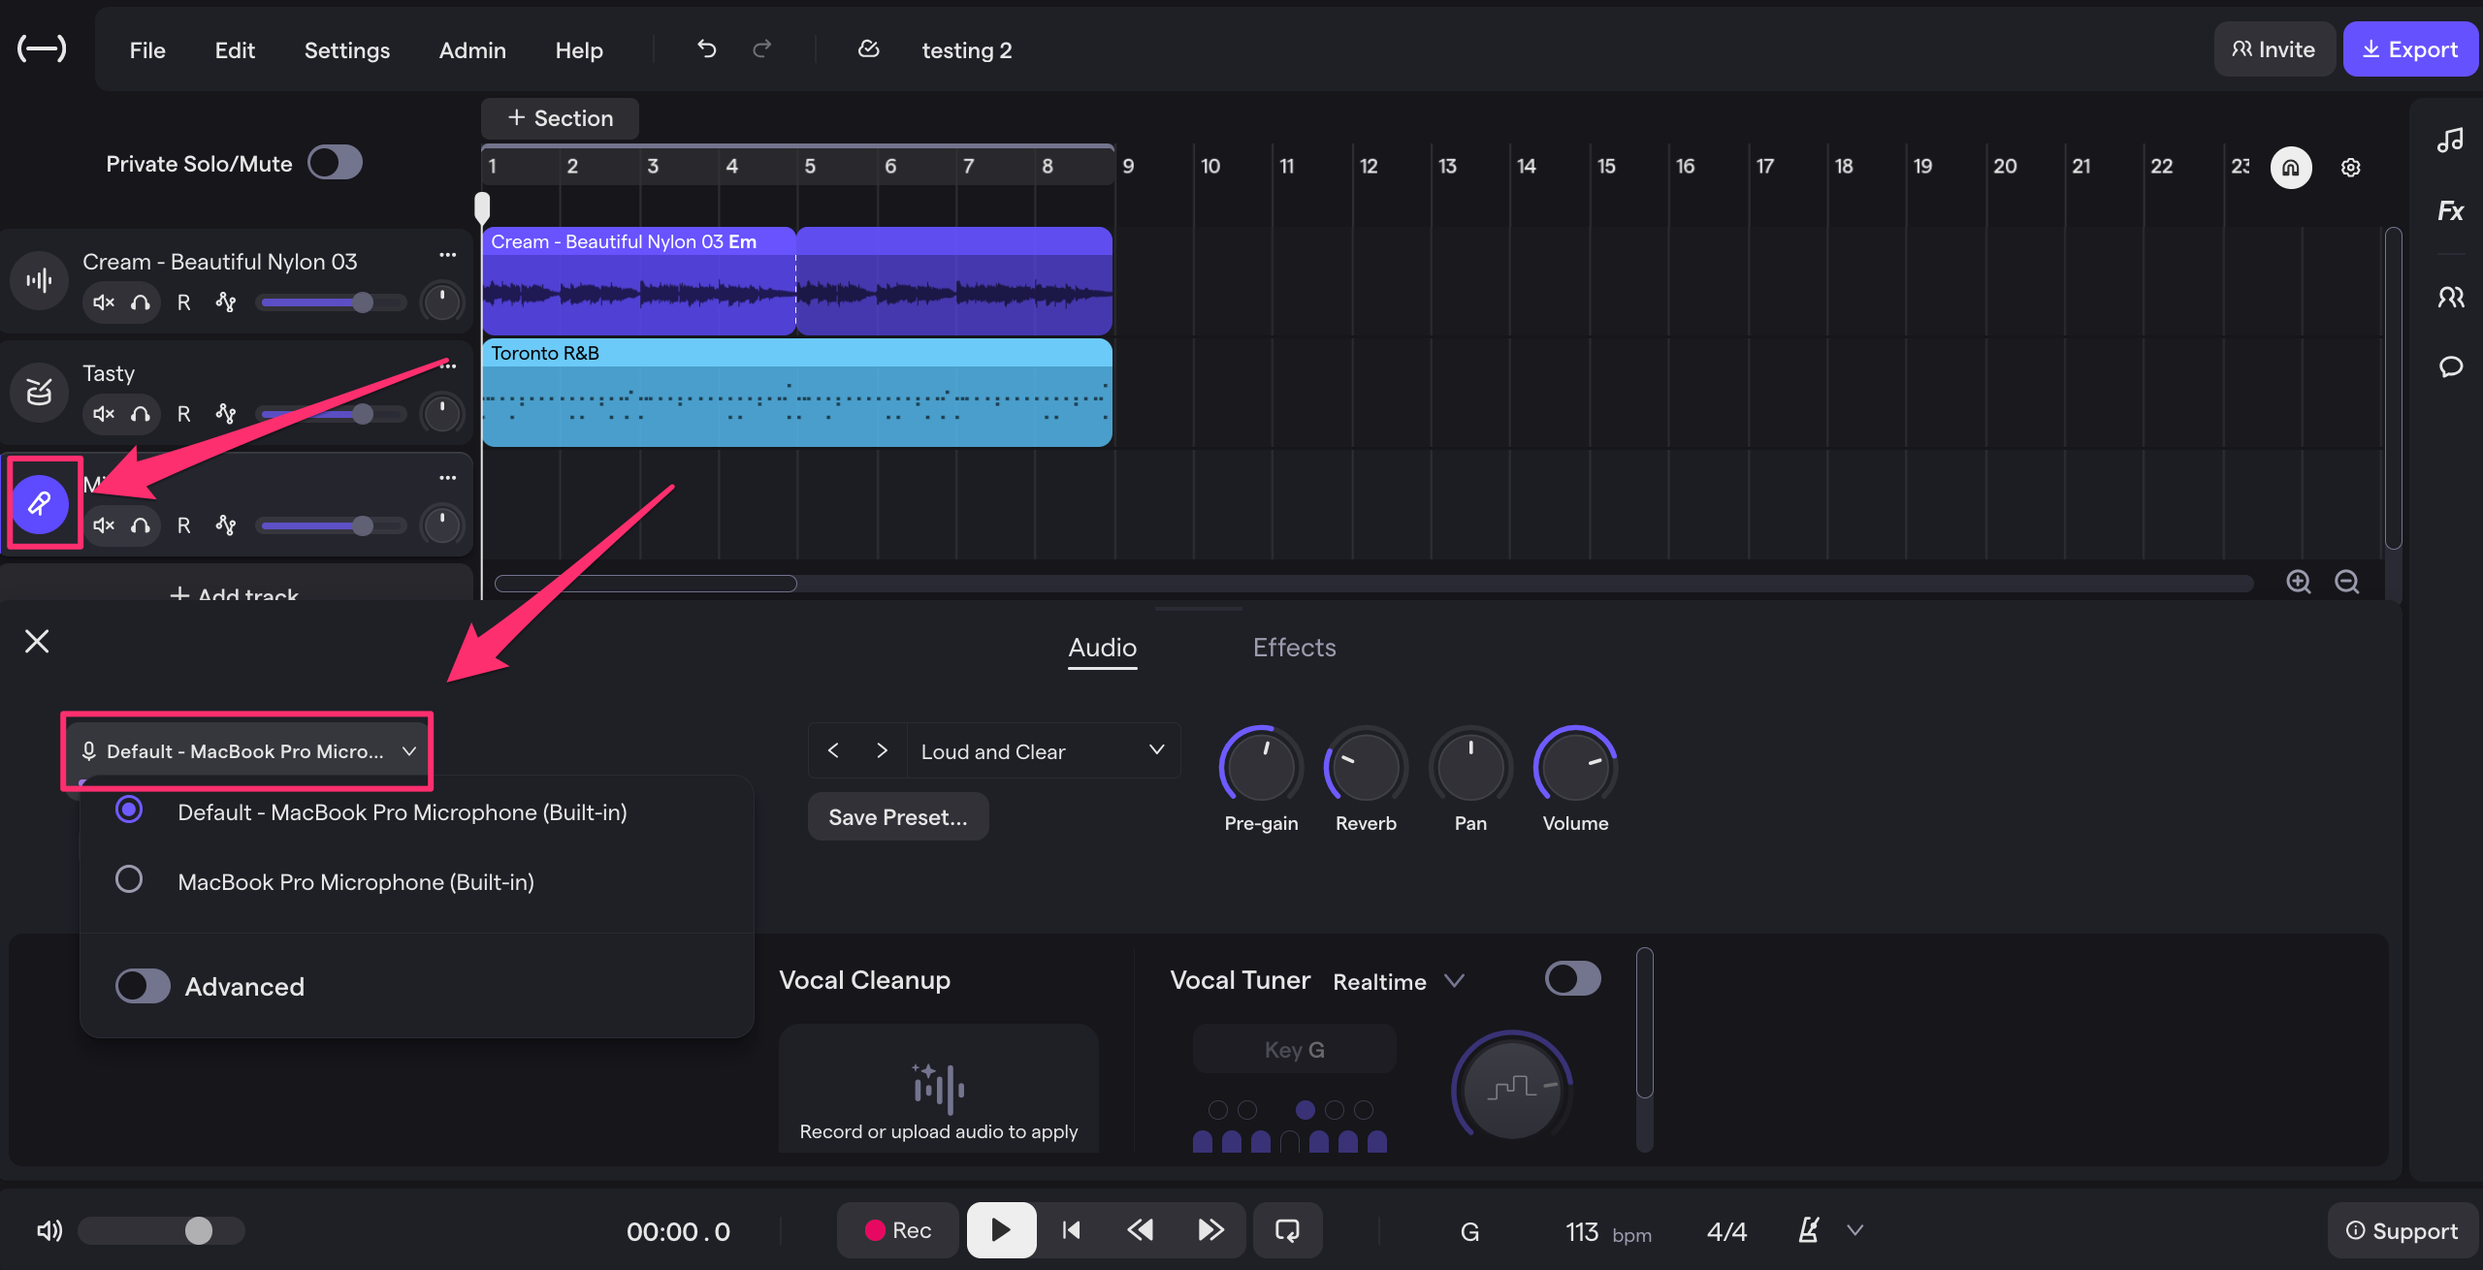Select MacBook Pro Microphone (Built-in) radio option
Screen dimensions: 2483x1270
pos(129,878)
